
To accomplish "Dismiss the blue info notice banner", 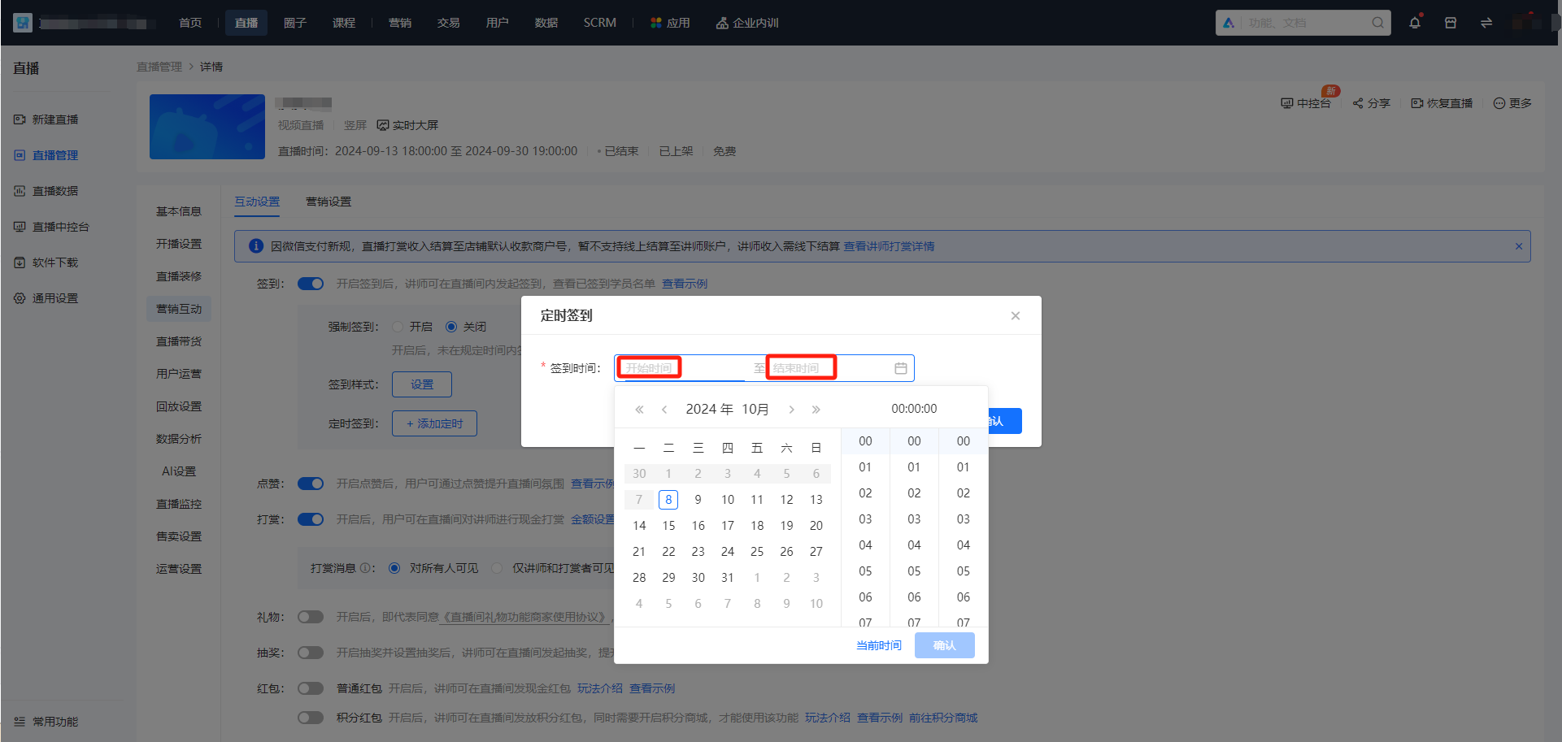I will 1519,246.
